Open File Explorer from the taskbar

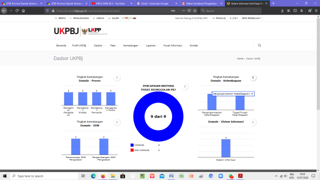(113, 176)
